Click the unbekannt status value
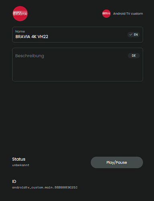The height and width of the screenshot is (201, 154). [x=20, y=165]
